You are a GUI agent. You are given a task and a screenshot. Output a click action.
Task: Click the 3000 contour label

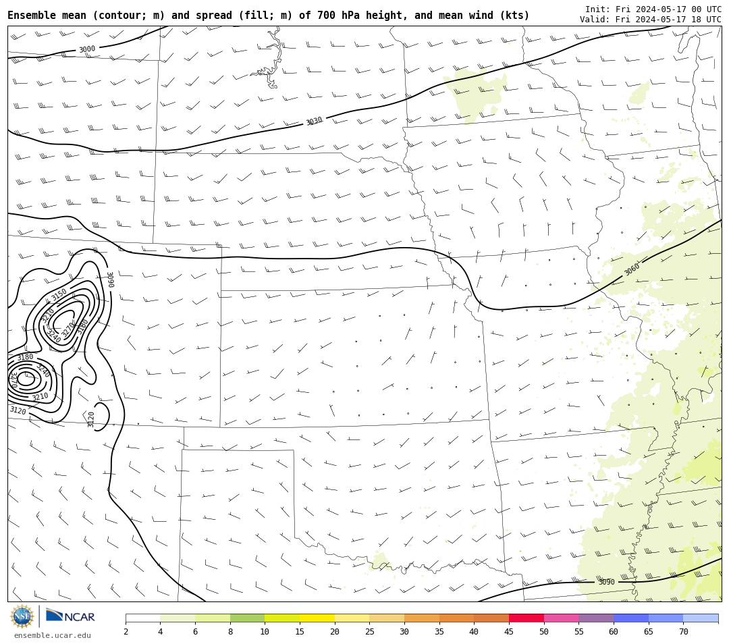pos(87,49)
